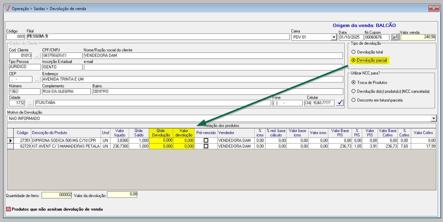Open the Cod. Cliente lookup ellipsis button
Image resolution: width=443 pixels, height=222 pixels.
(37, 56)
